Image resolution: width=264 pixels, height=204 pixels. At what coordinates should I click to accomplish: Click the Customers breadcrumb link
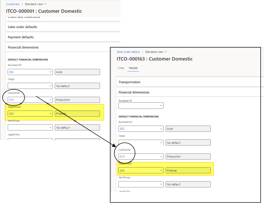click(13, 4)
